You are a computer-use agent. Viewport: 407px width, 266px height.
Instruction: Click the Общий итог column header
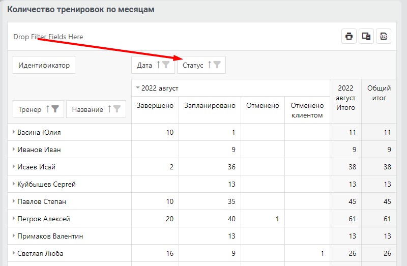pyautogui.click(x=379, y=101)
